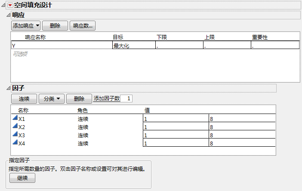Click the upper value 8 for X1
The height and width of the screenshot is (191, 302).
(242, 118)
